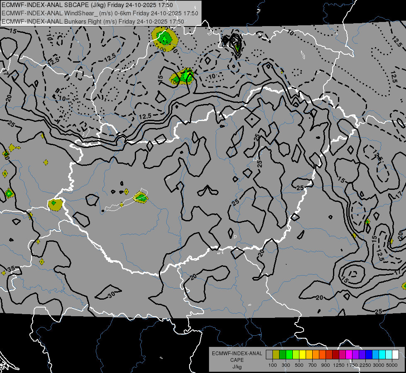Select the gray first swatch in CAPE legend
Viewport: 406px width, 373px height.
click(269, 355)
